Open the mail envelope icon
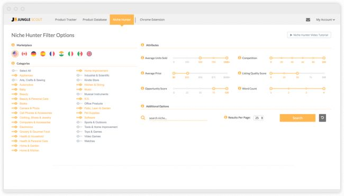This screenshot has width=344, height=196. click(x=308, y=20)
